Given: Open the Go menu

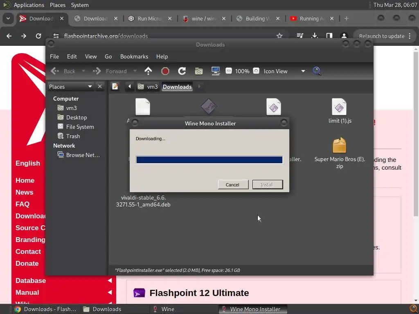Looking at the screenshot, I should tap(108, 56).
